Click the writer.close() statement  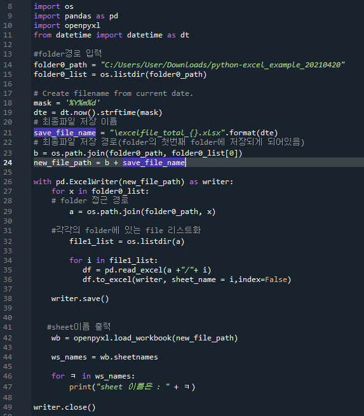click(64, 407)
